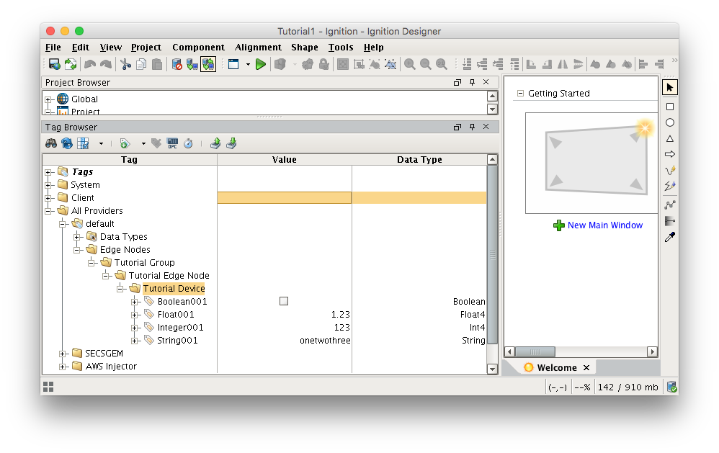This screenshot has height=453, width=719.
Task: Expand the SECSGEM folder
Action: [x=63, y=354]
